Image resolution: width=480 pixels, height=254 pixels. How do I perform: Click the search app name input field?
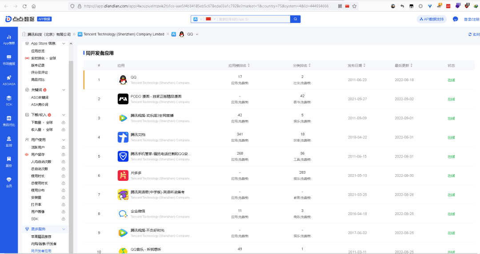tap(254, 19)
